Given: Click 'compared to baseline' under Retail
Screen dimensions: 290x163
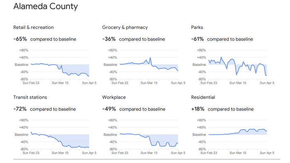Looking at the screenshot, I should [x=53, y=39].
